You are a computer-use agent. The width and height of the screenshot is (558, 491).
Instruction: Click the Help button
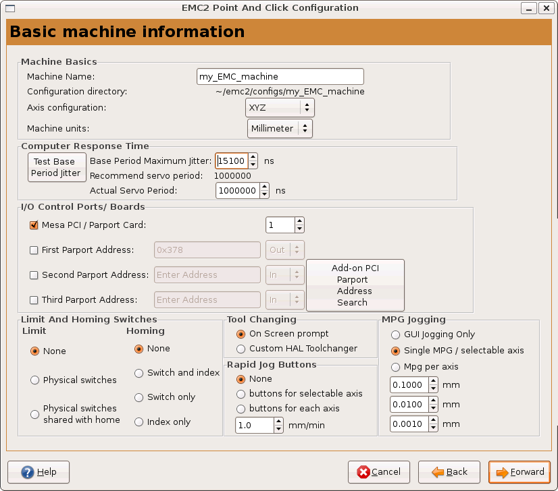pos(38,471)
